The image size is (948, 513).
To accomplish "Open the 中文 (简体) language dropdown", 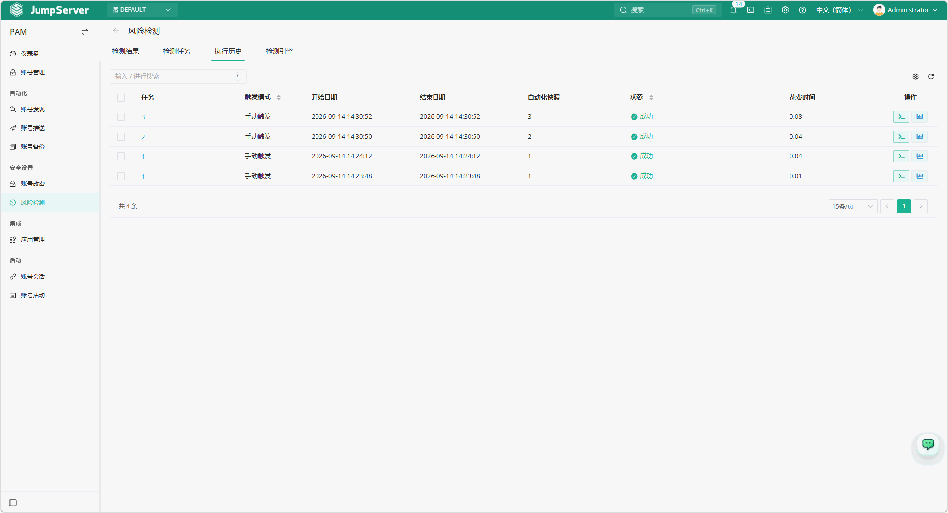I will pyautogui.click(x=839, y=10).
